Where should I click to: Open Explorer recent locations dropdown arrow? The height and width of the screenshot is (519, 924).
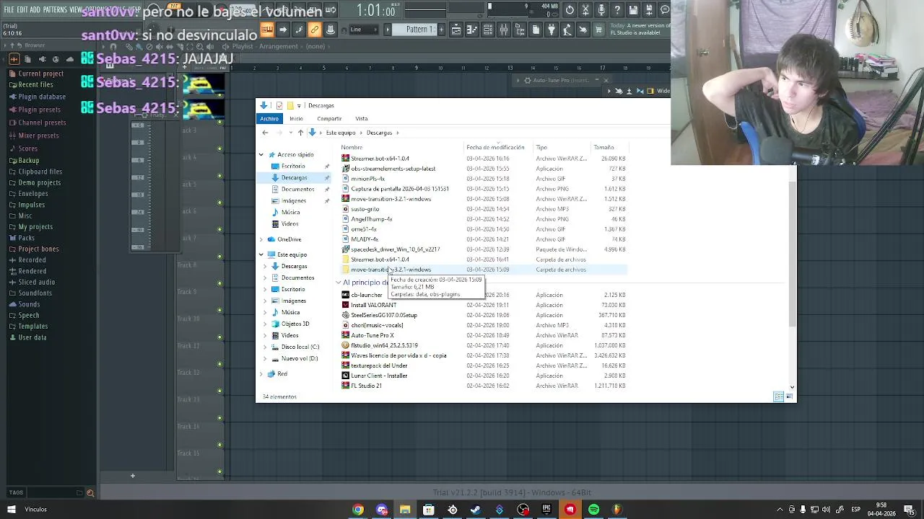(x=291, y=133)
